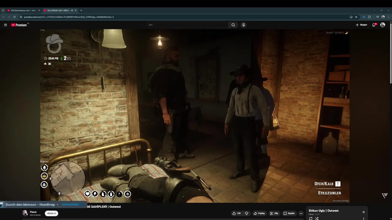Click the in-game heart health status icon
The width and height of the screenshot is (392, 220).
[x=88, y=194]
